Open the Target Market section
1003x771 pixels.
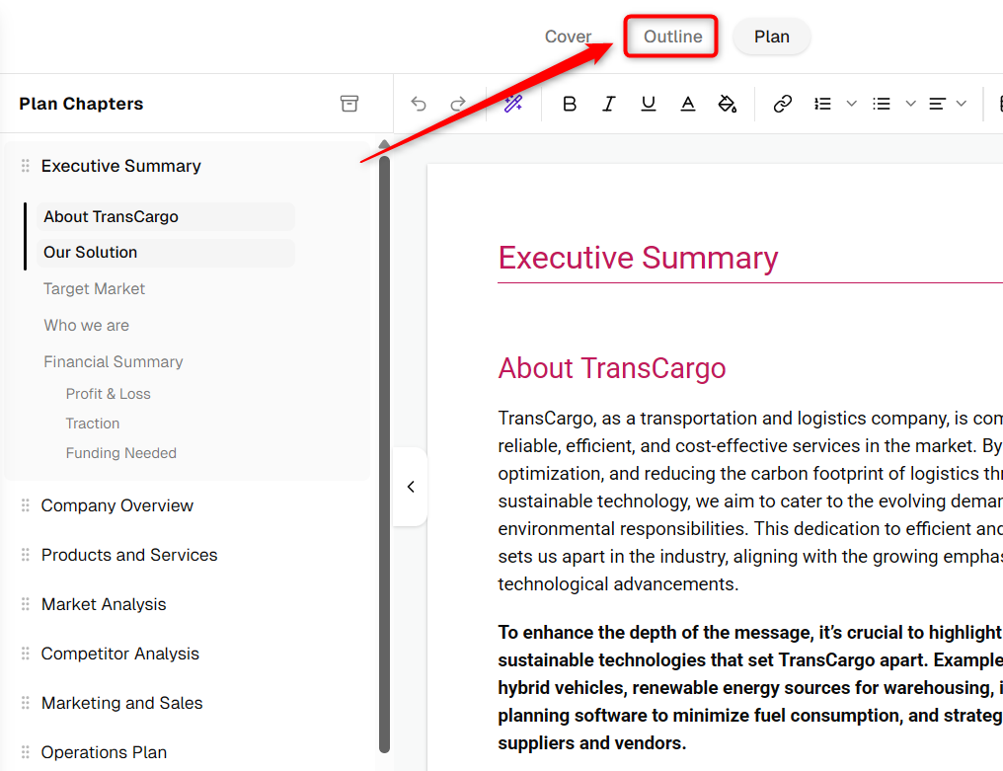pyautogui.click(x=94, y=288)
